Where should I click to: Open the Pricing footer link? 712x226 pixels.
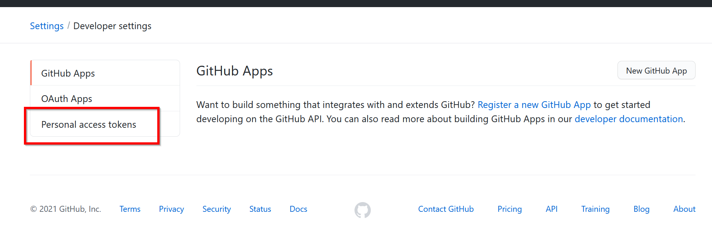click(x=510, y=209)
